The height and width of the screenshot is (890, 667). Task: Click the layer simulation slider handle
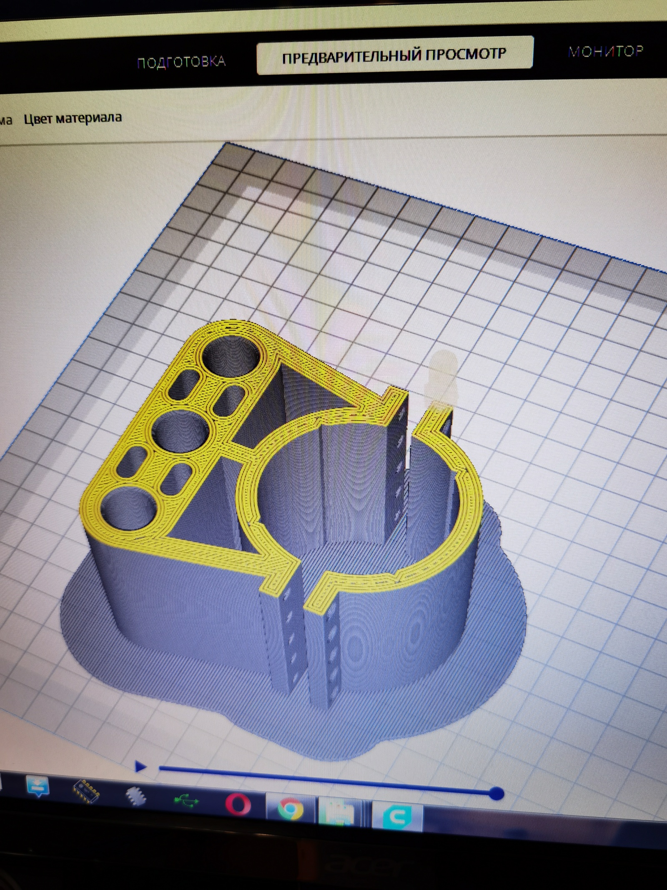click(496, 793)
